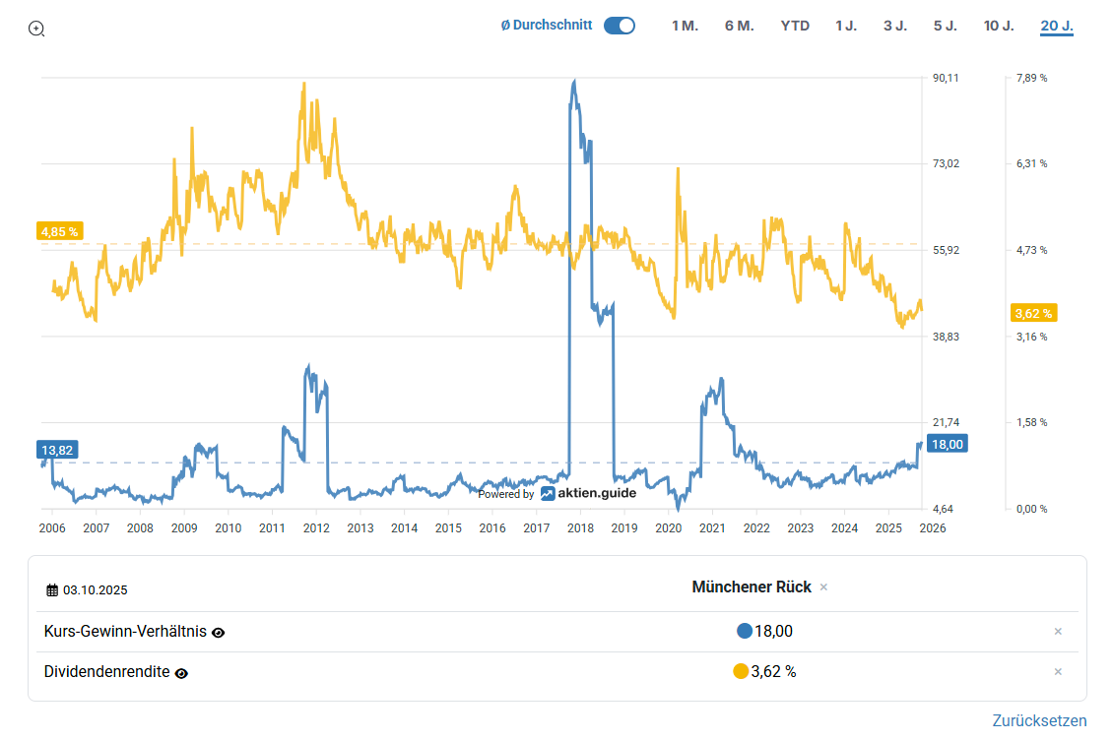Show the 5 J. time range
Image resolution: width=1113 pixels, height=741 pixels.
[x=946, y=26]
